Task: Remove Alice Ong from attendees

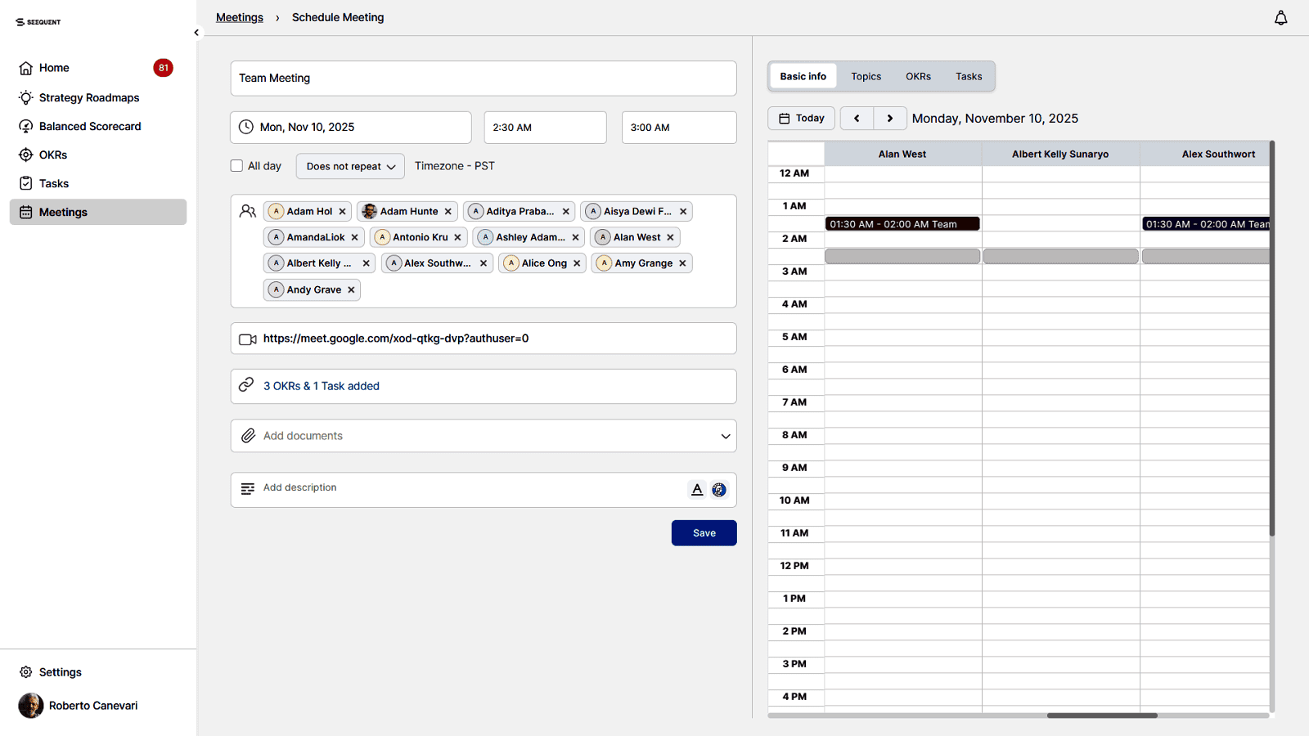Action: coord(577,263)
